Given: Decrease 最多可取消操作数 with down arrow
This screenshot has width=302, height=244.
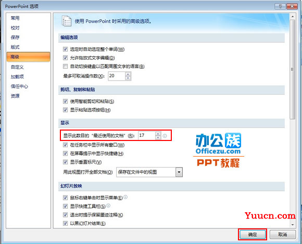Looking at the screenshot, I should click(128, 78).
